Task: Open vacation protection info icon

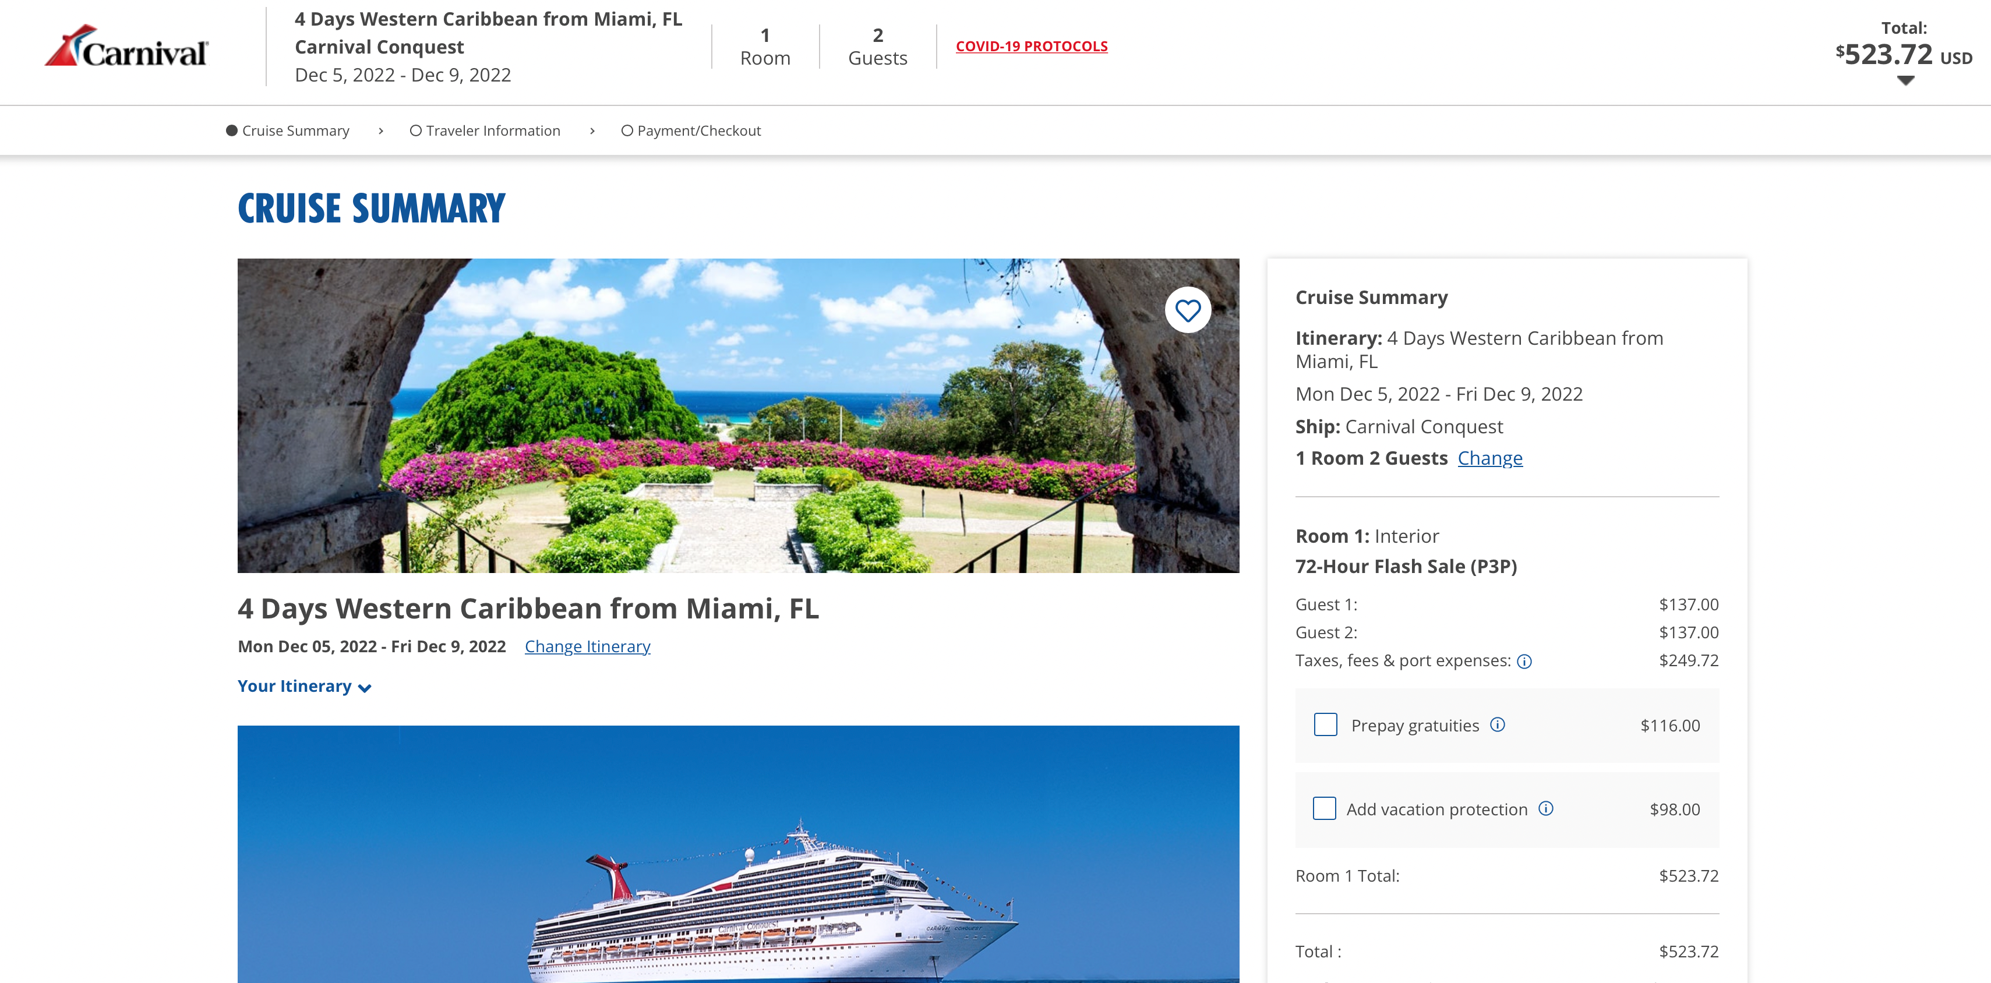Action: [x=1545, y=808]
